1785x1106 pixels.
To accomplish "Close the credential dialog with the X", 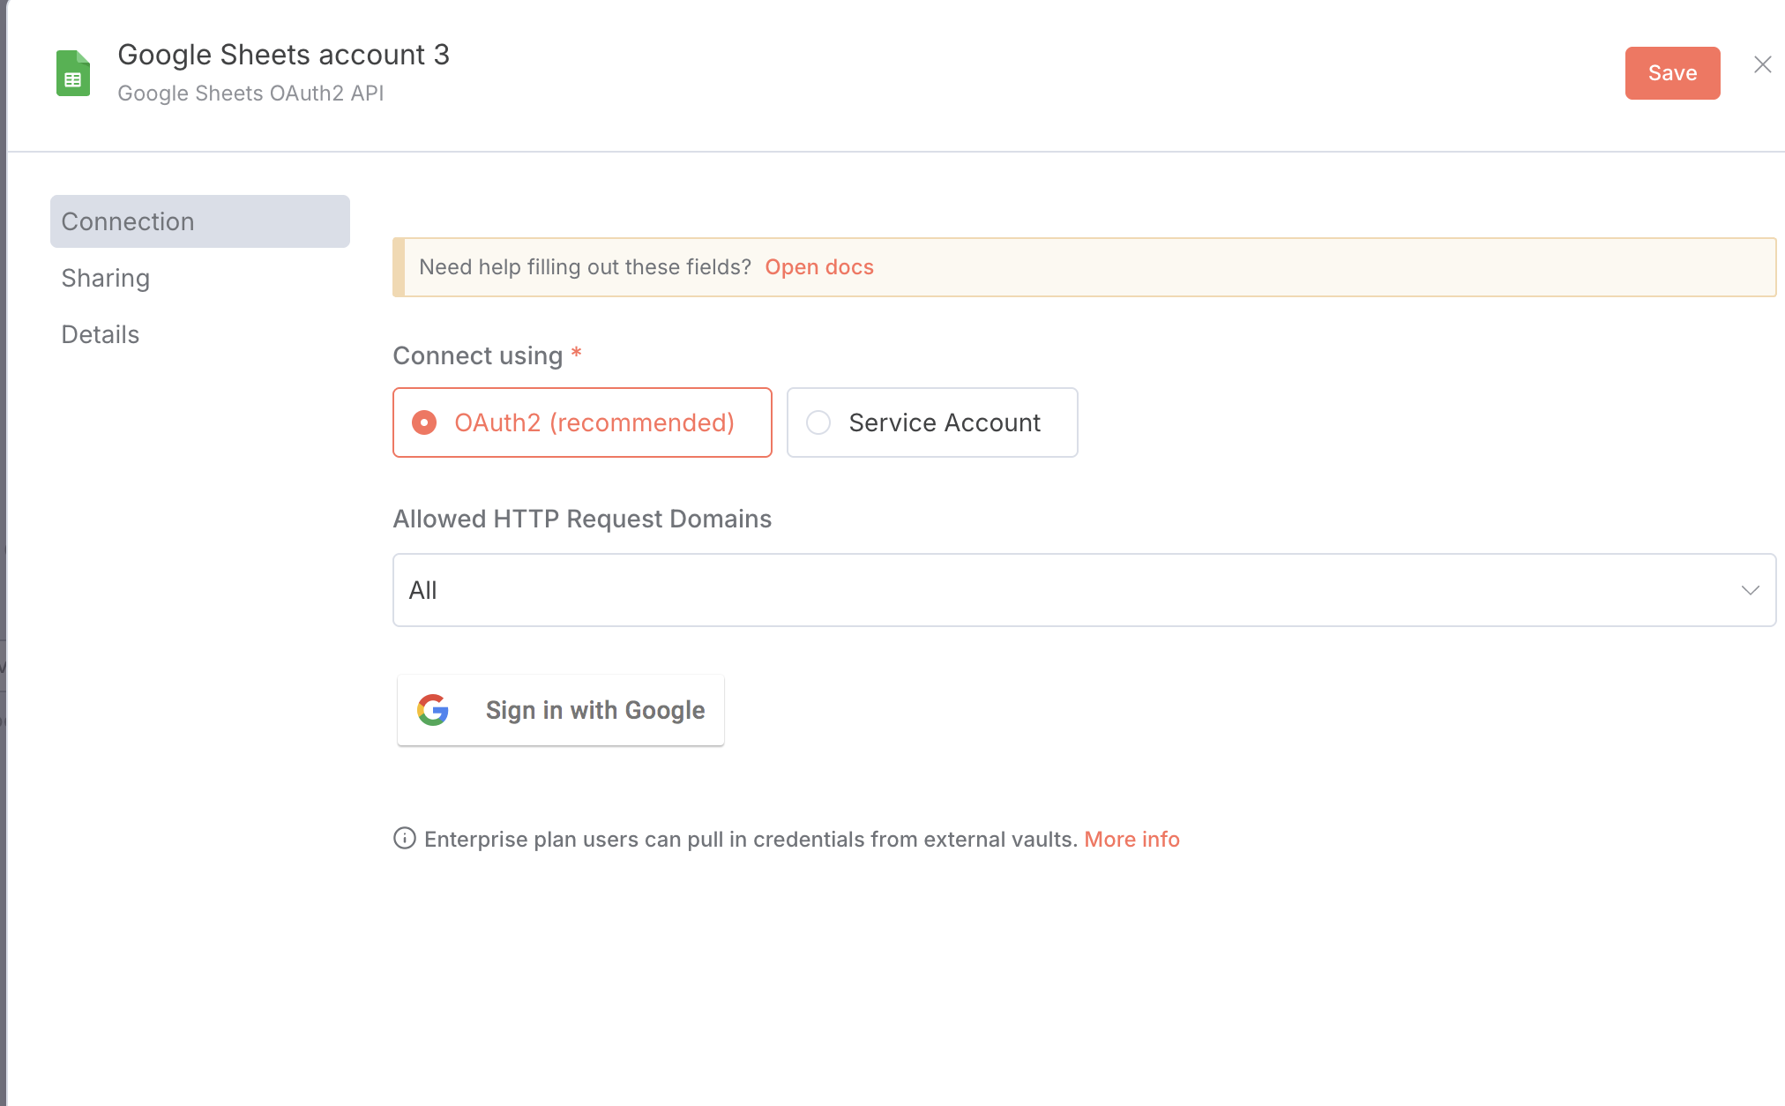I will [1762, 64].
